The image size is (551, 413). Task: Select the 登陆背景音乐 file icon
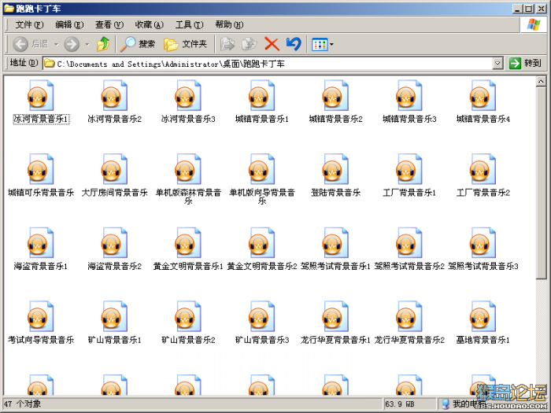click(x=335, y=169)
